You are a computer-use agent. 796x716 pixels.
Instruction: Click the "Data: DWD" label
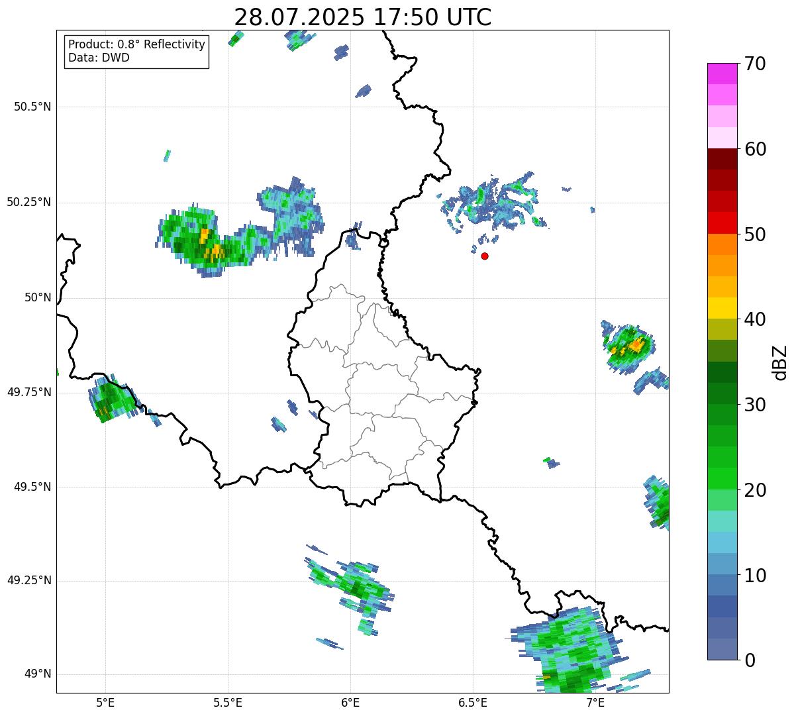coord(99,58)
